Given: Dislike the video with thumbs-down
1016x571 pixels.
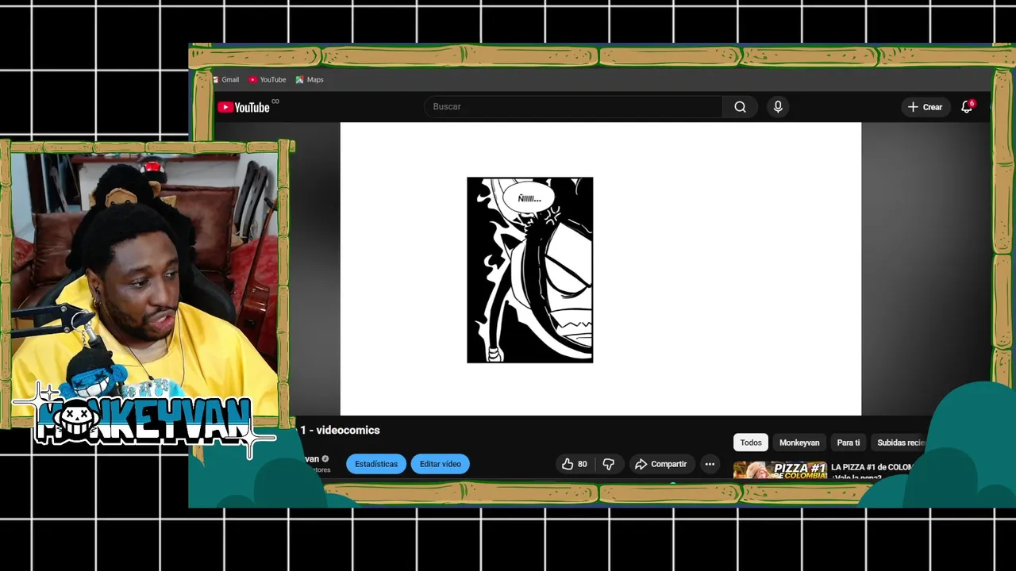Looking at the screenshot, I should click(609, 464).
